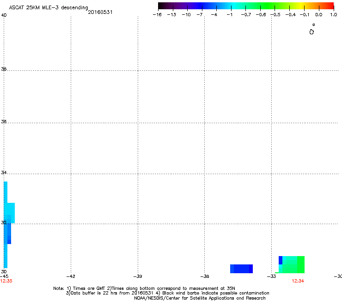Click the date label 20160531
The width and height of the screenshot is (342, 301).
pos(100,12)
